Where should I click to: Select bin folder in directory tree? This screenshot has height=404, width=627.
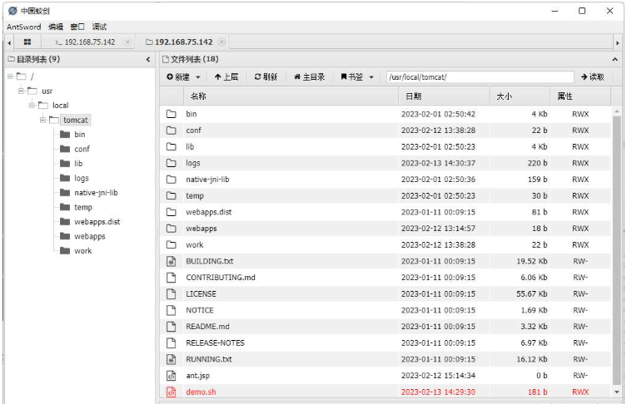tap(80, 135)
